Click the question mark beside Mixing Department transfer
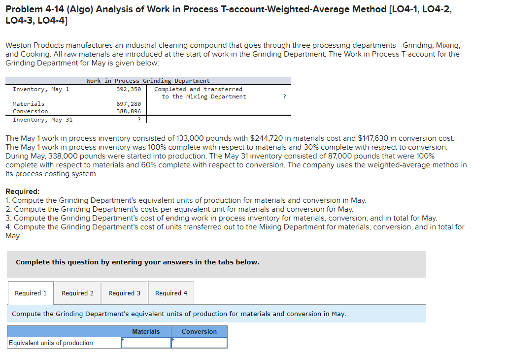The width and height of the screenshot is (506, 352). pos(284,96)
